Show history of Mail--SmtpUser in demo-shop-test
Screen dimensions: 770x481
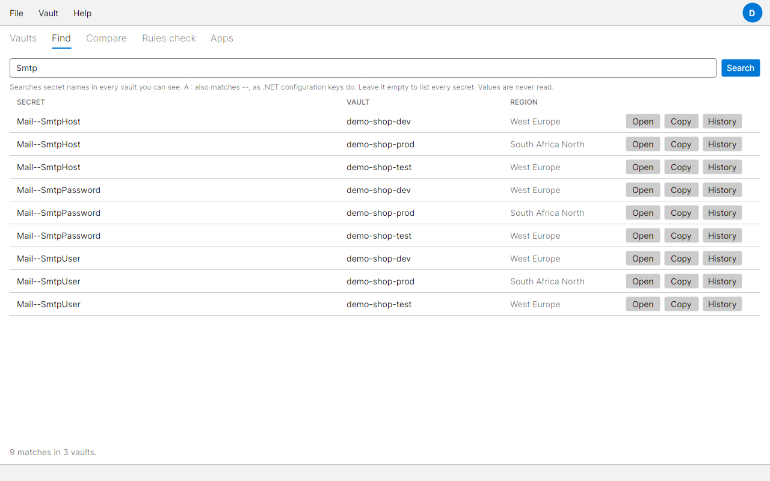point(722,304)
